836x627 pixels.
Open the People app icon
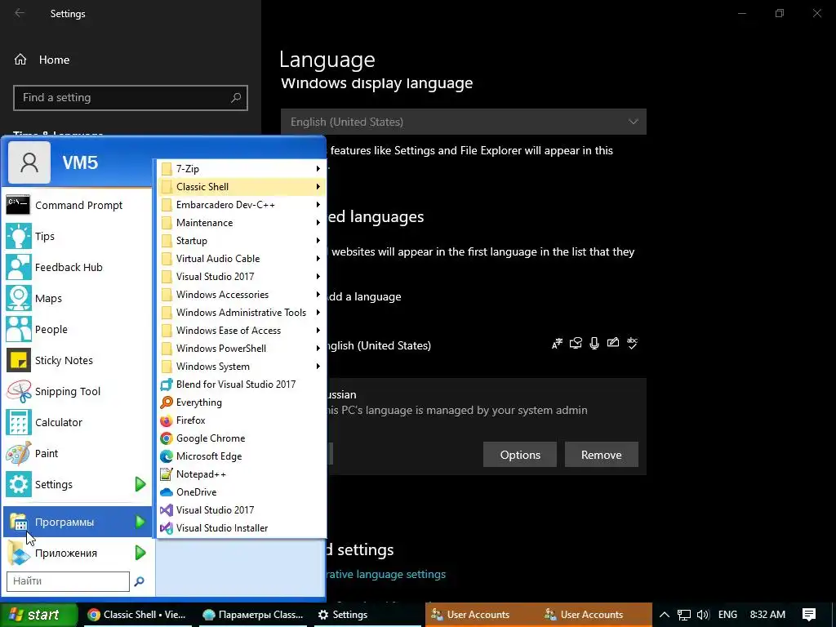pyautogui.click(x=19, y=329)
